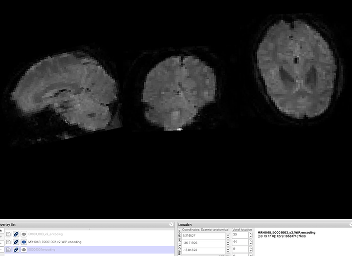
Task: Toggle link chain icon for MRH048_E0001002_v2_WIP_encoding
Action: (16, 242)
